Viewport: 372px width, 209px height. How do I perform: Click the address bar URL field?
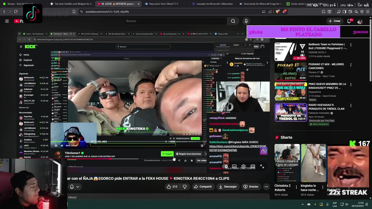click(x=171, y=12)
